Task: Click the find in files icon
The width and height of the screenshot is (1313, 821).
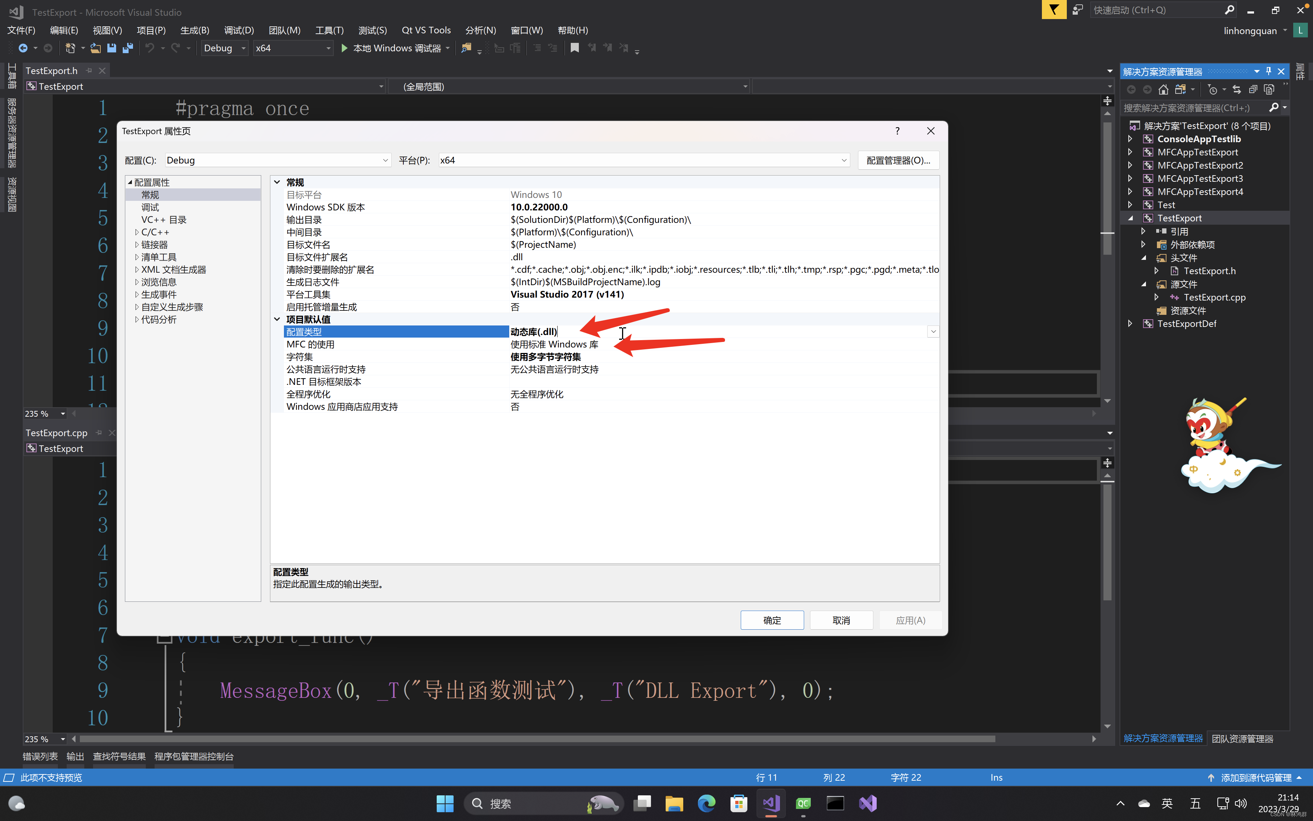Action: pos(466,48)
